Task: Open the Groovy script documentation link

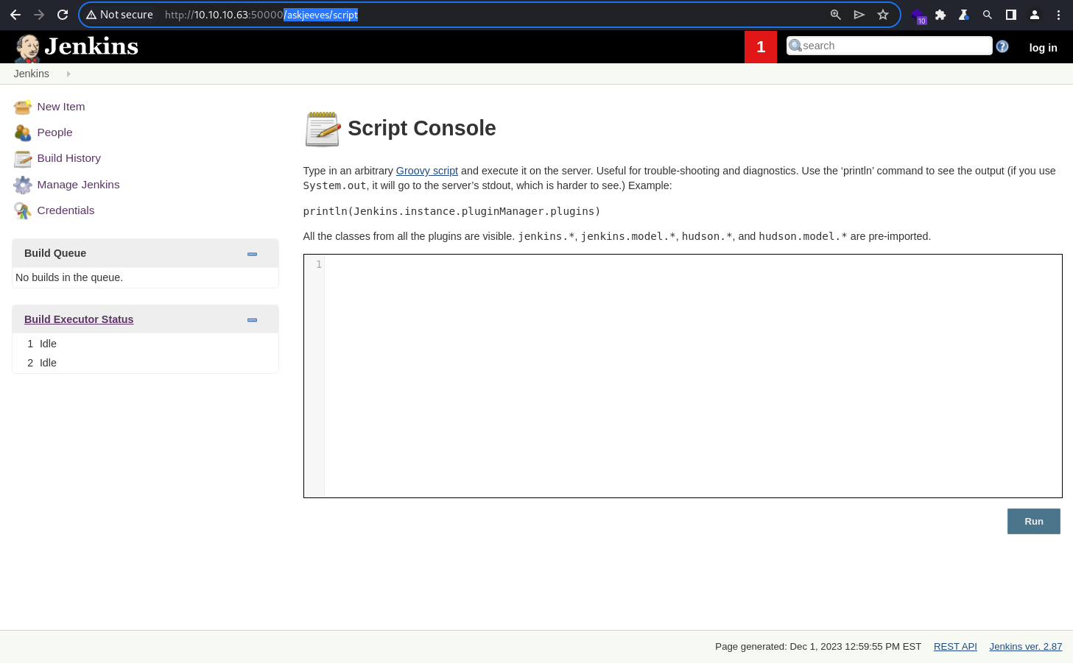Action: point(427,171)
